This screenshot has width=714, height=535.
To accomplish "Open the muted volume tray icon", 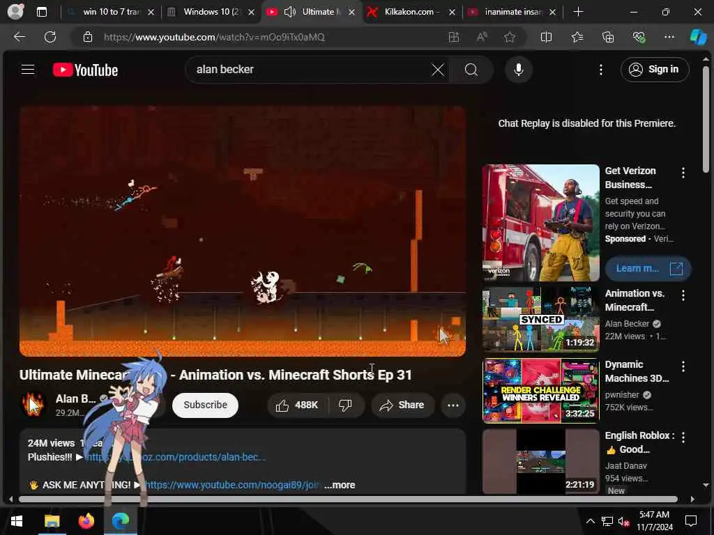I will click(624, 522).
